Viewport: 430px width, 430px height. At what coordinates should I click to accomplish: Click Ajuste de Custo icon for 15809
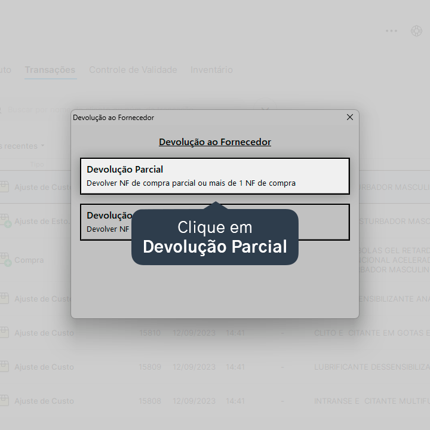pyautogui.click(x=4, y=366)
